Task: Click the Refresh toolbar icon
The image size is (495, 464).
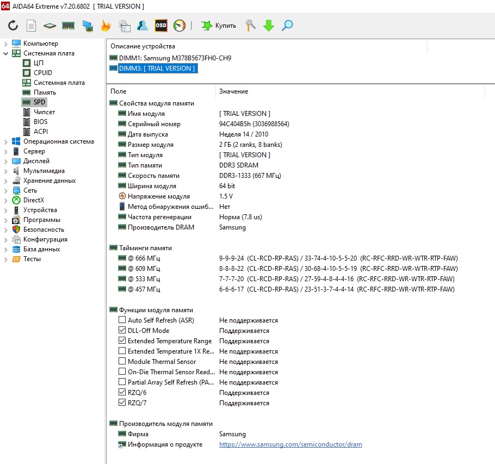Action: 13,25
